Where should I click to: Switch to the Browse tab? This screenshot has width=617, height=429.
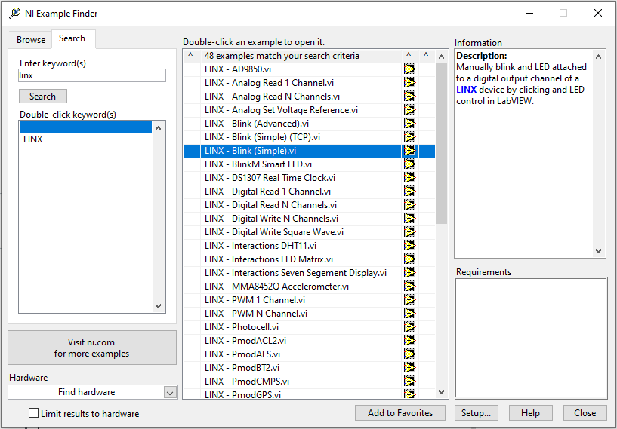(x=31, y=40)
